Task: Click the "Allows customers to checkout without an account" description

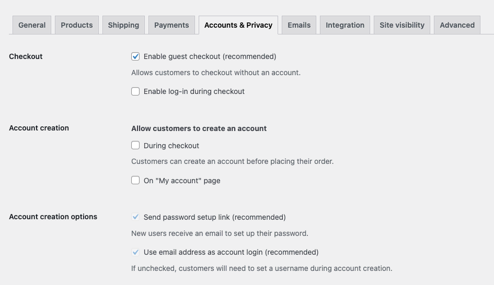Action: pyautogui.click(x=215, y=73)
